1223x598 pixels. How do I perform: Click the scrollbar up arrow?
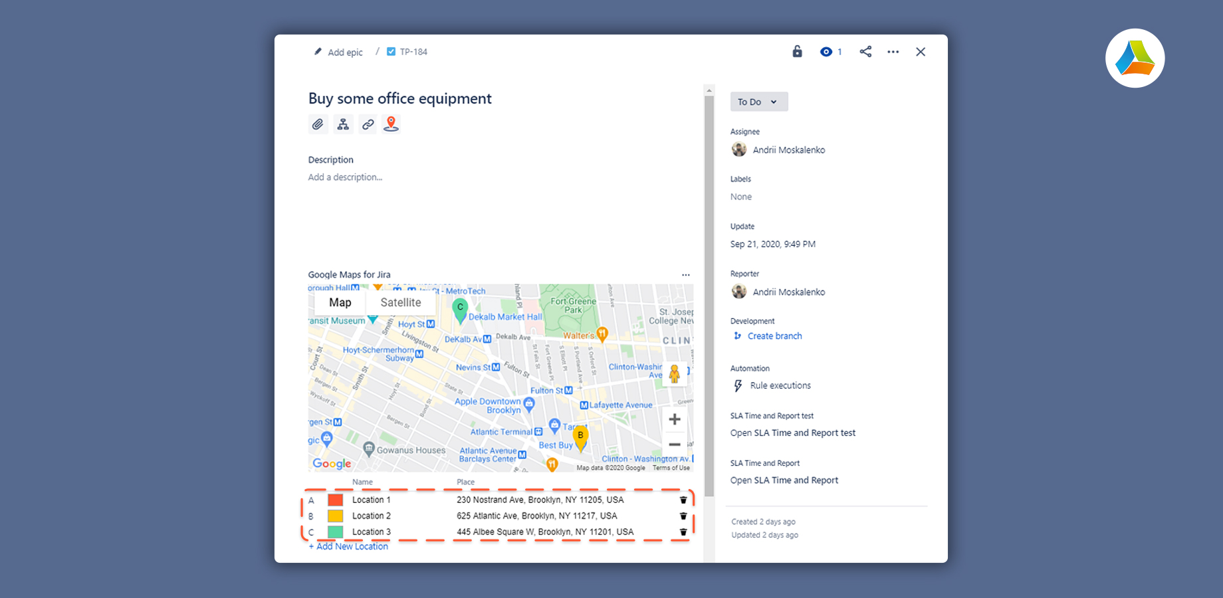709,90
